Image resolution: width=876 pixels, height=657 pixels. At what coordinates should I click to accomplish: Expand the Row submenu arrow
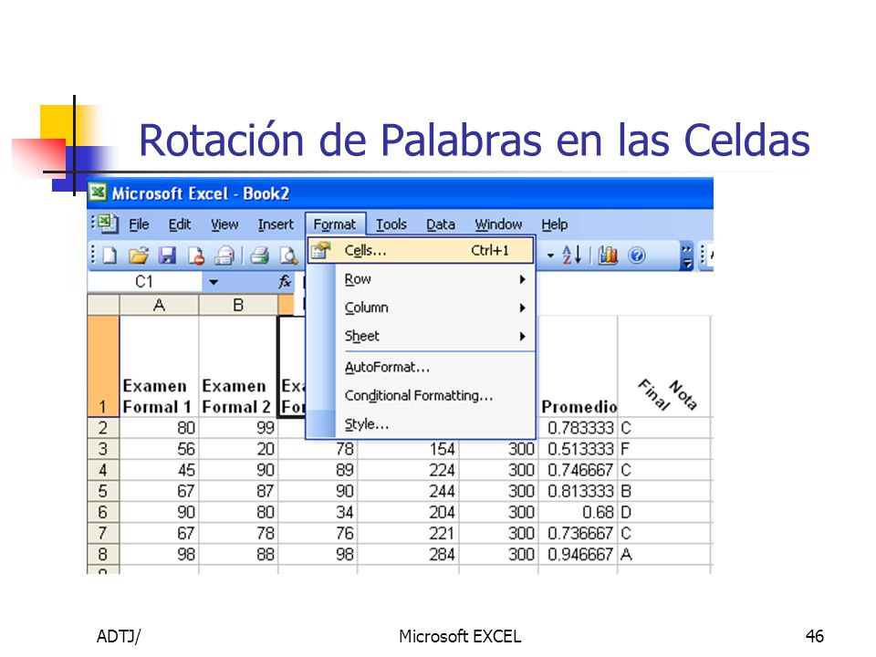(x=522, y=279)
